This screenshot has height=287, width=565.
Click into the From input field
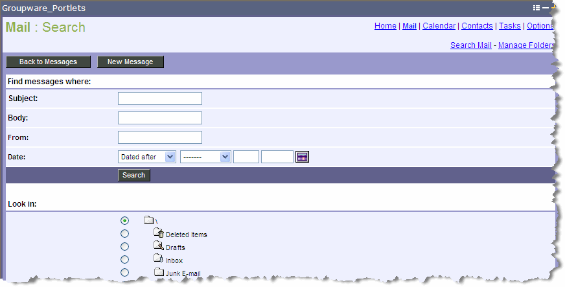pyautogui.click(x=160, y=137)
